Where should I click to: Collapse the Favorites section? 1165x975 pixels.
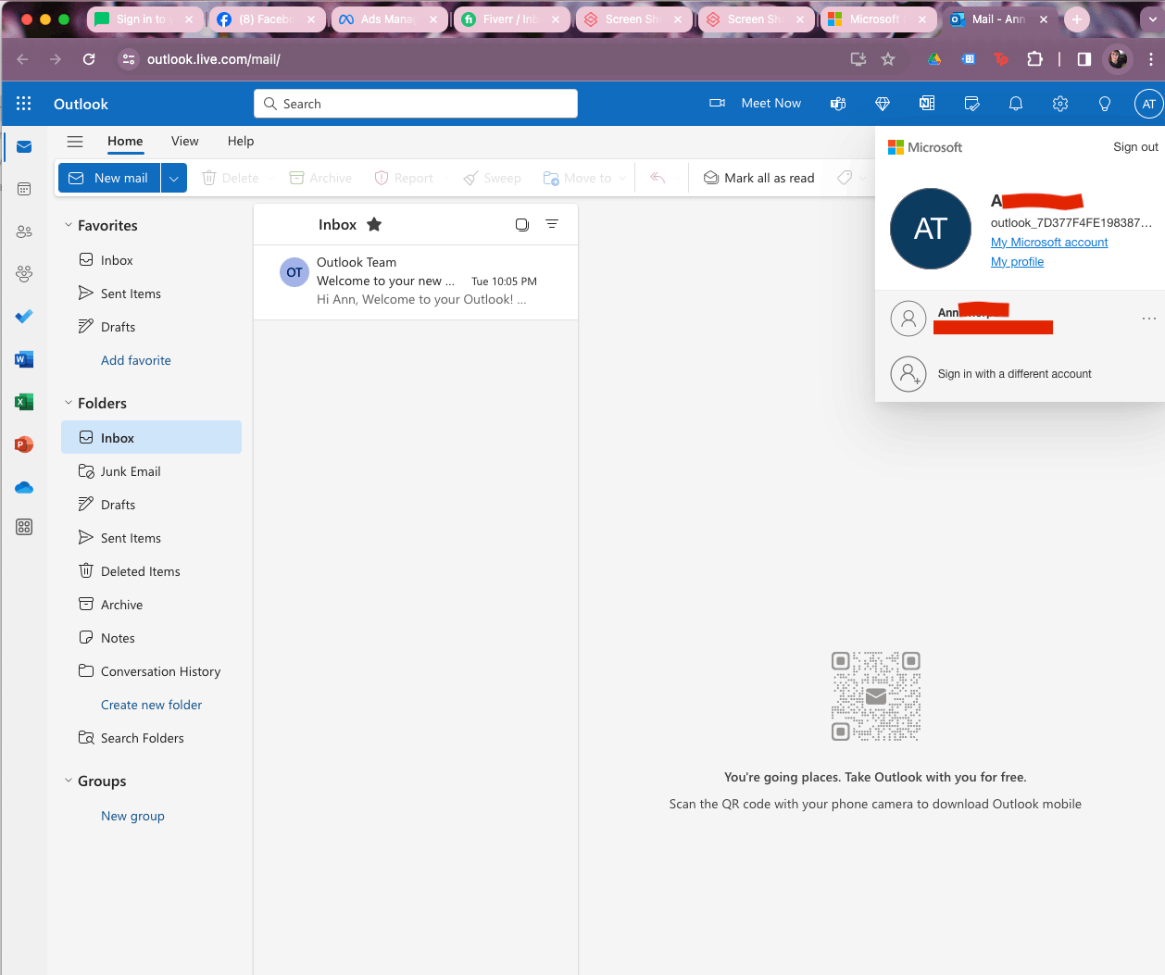(x=69, y=225)
